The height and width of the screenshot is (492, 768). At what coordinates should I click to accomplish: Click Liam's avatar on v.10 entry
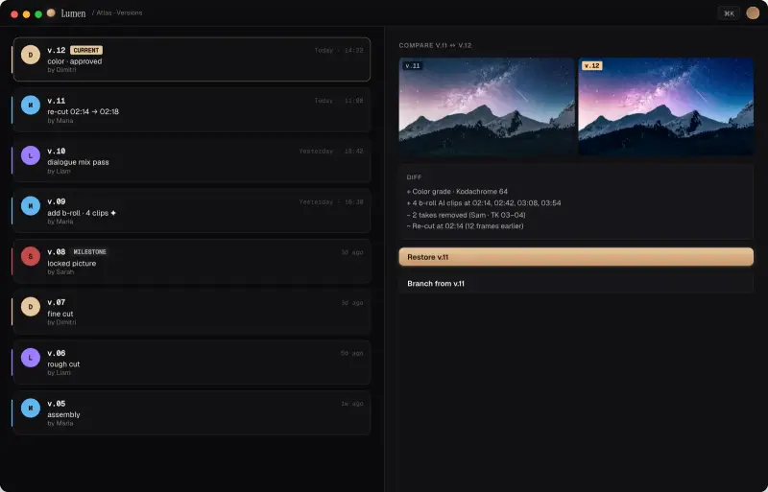pyautogui.click(x=31, y=155)
